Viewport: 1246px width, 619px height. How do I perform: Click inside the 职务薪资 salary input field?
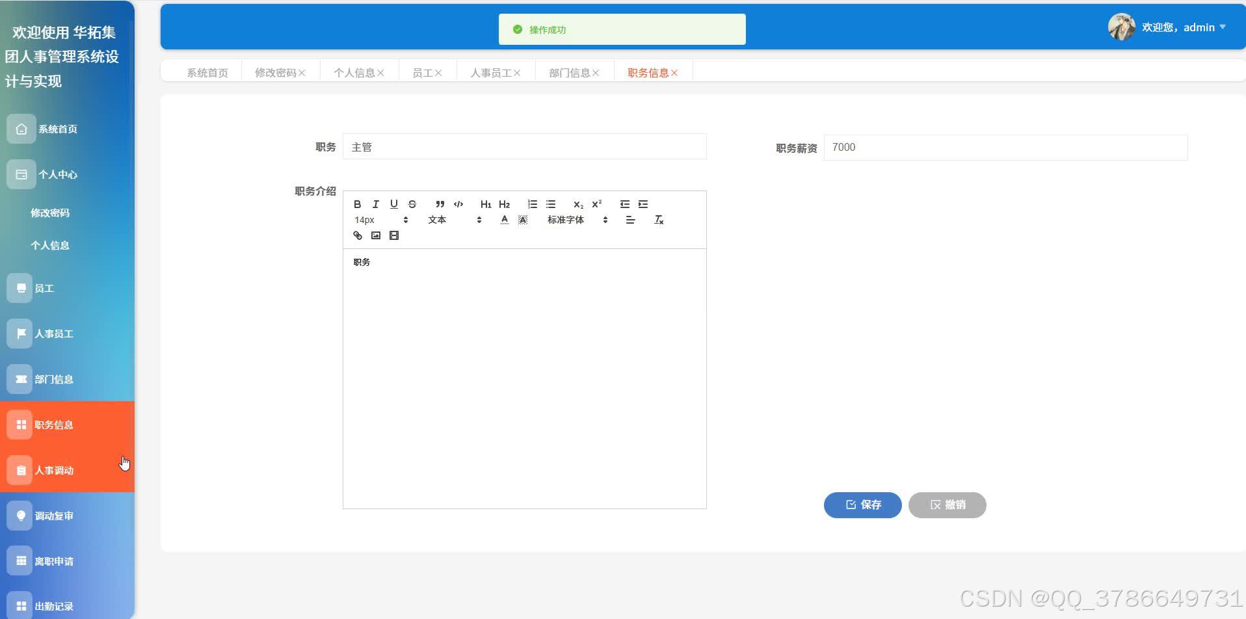pos(1004,147)
